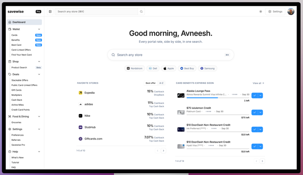Select the Samsung store chip
Viewport: 303px width, 175px height.
[207, 68]
